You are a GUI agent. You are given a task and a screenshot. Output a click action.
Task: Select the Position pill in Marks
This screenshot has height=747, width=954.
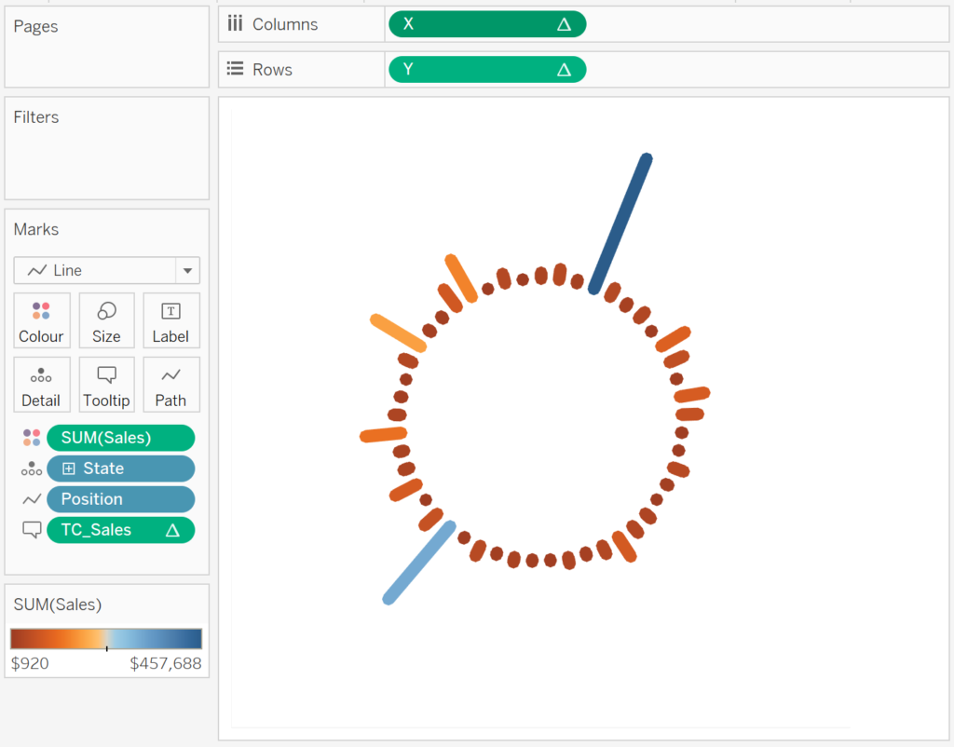coord(121,499)
